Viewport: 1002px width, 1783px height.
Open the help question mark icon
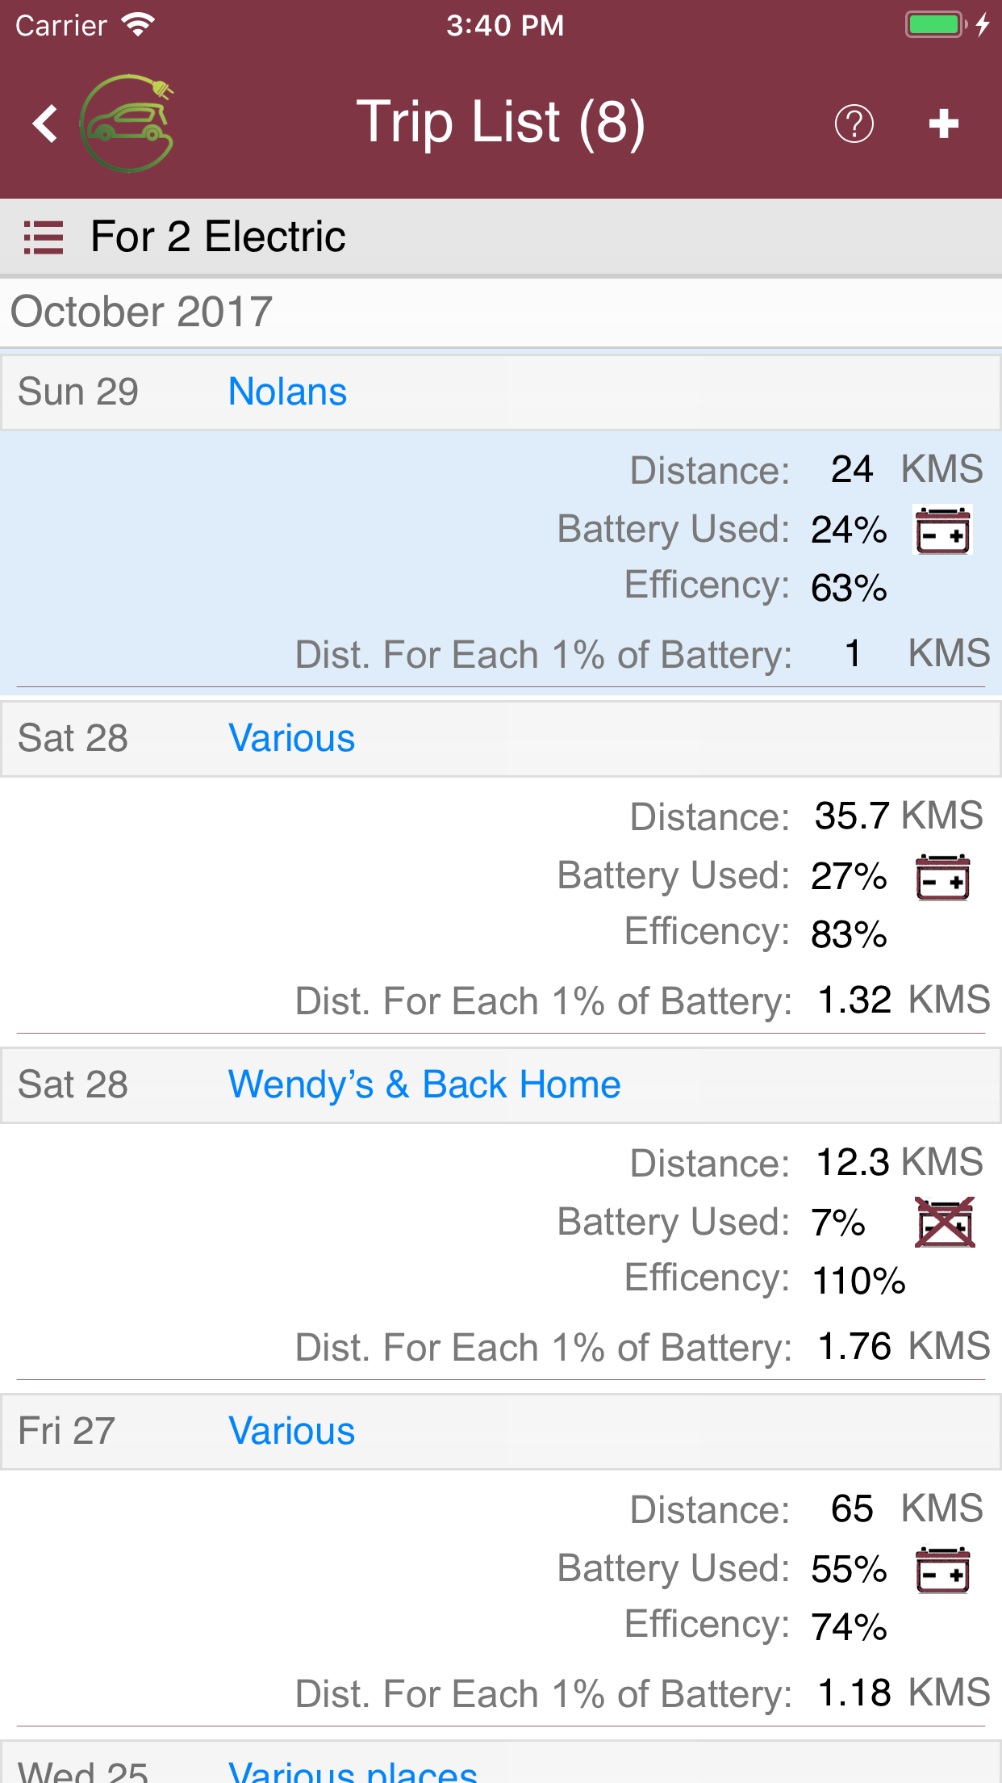coord(854,124)
